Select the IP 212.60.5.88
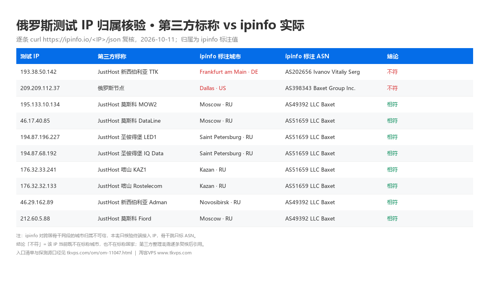This screenshot has width=489, height=300. tap(35, 218)
